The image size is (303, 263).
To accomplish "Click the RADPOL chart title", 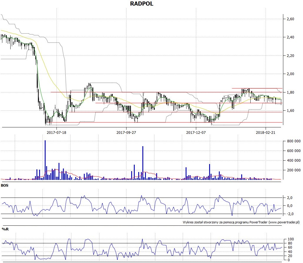I will pos(141,4).
